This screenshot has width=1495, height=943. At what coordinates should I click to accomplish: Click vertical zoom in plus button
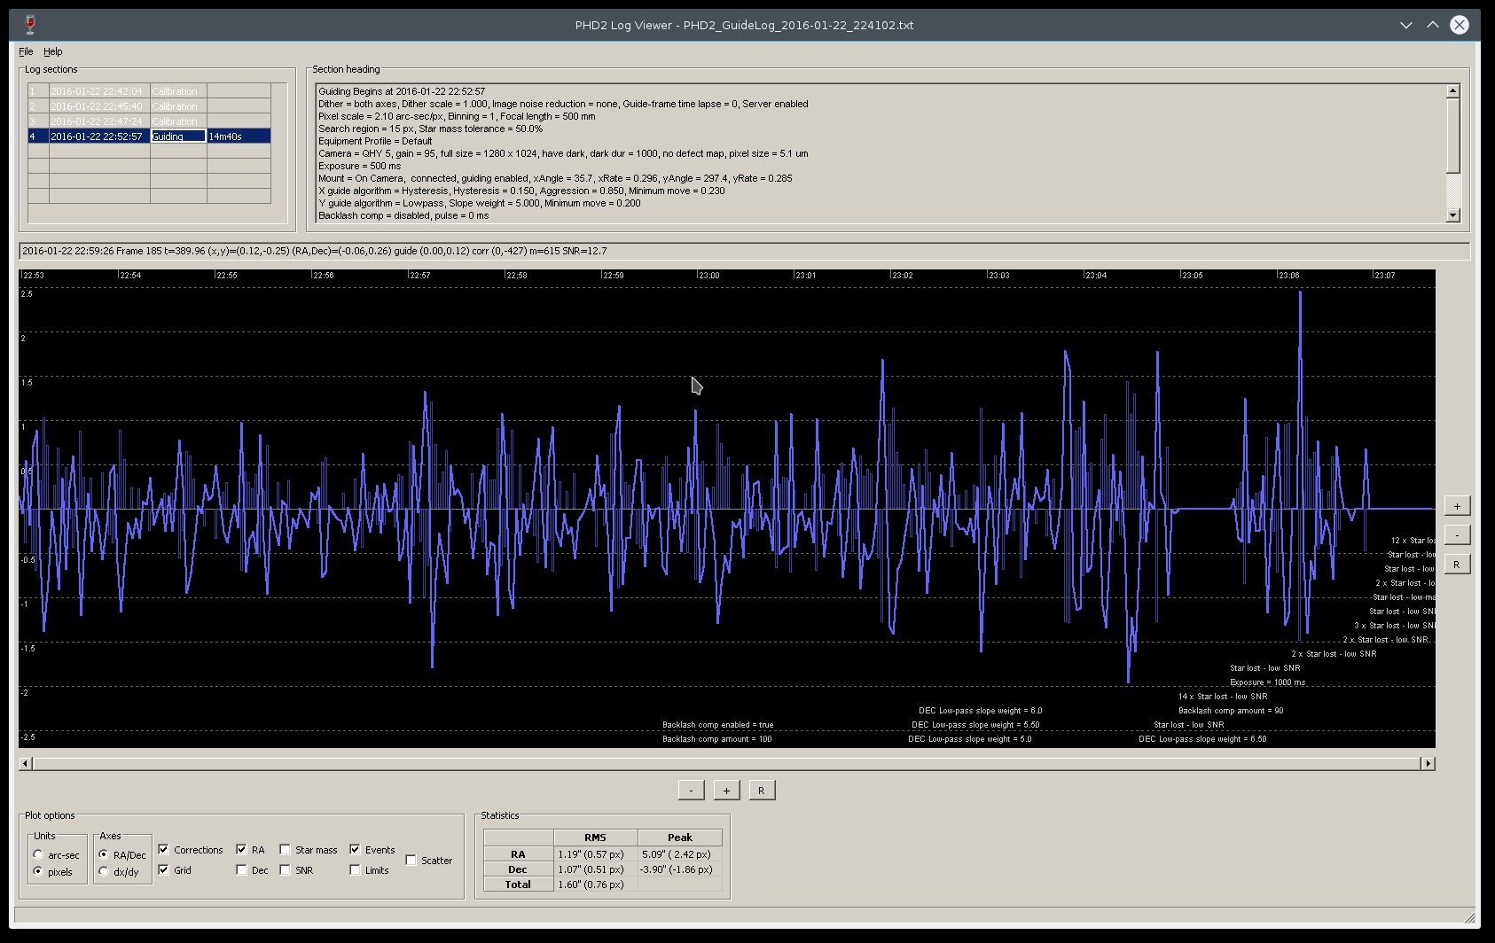pyautogui.click(x=1457, y=506)
